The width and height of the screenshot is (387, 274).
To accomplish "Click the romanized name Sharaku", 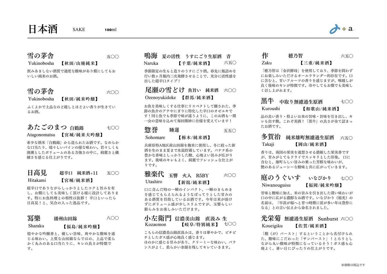I will (x=36, y=226).
